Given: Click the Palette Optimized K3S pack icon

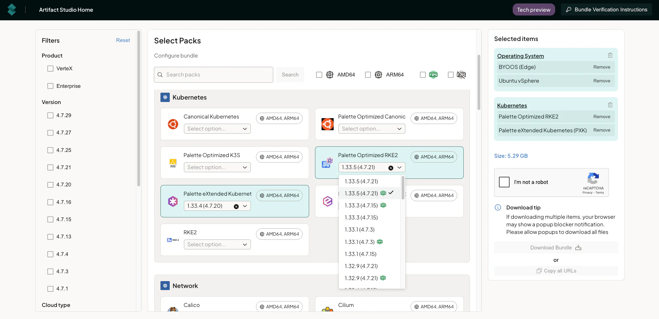Looking at the screenshot, I should coord(173,163).
